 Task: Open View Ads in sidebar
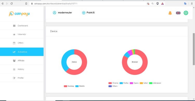[22, 34]
